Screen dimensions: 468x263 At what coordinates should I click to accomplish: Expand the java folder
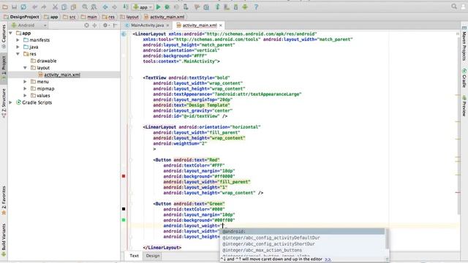click(18, 47)
